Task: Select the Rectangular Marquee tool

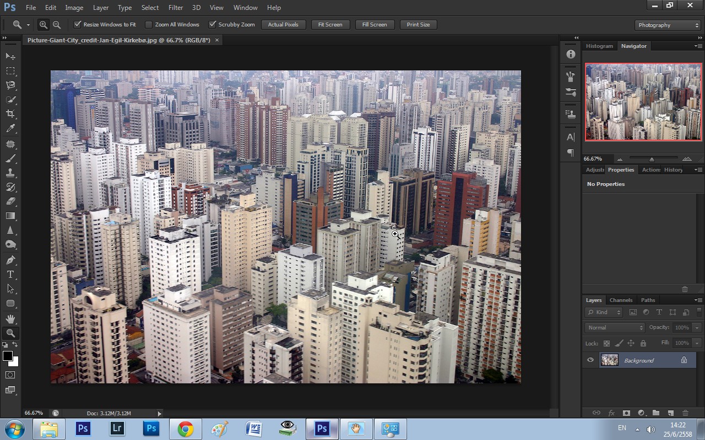Action: click(10, 71)
